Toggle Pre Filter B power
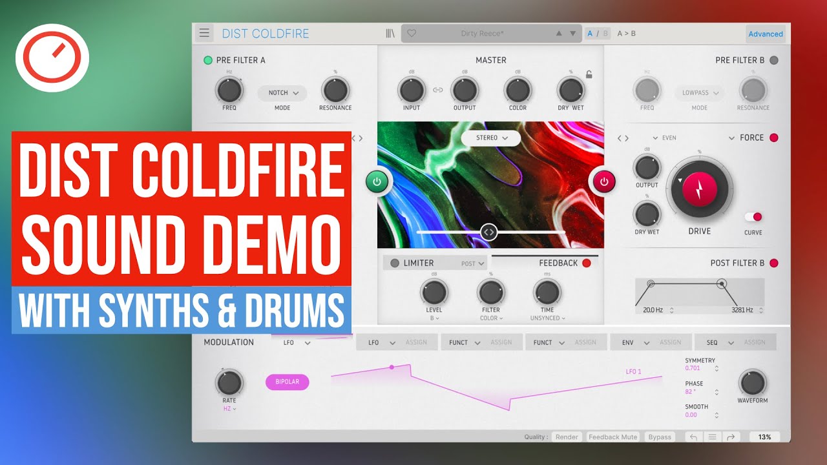The width and height of the screenshot is (827, 465). click(x=774, y=60)
